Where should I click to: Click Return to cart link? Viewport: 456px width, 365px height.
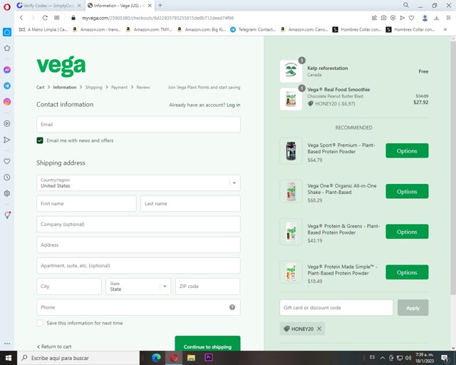pos(54,346)
